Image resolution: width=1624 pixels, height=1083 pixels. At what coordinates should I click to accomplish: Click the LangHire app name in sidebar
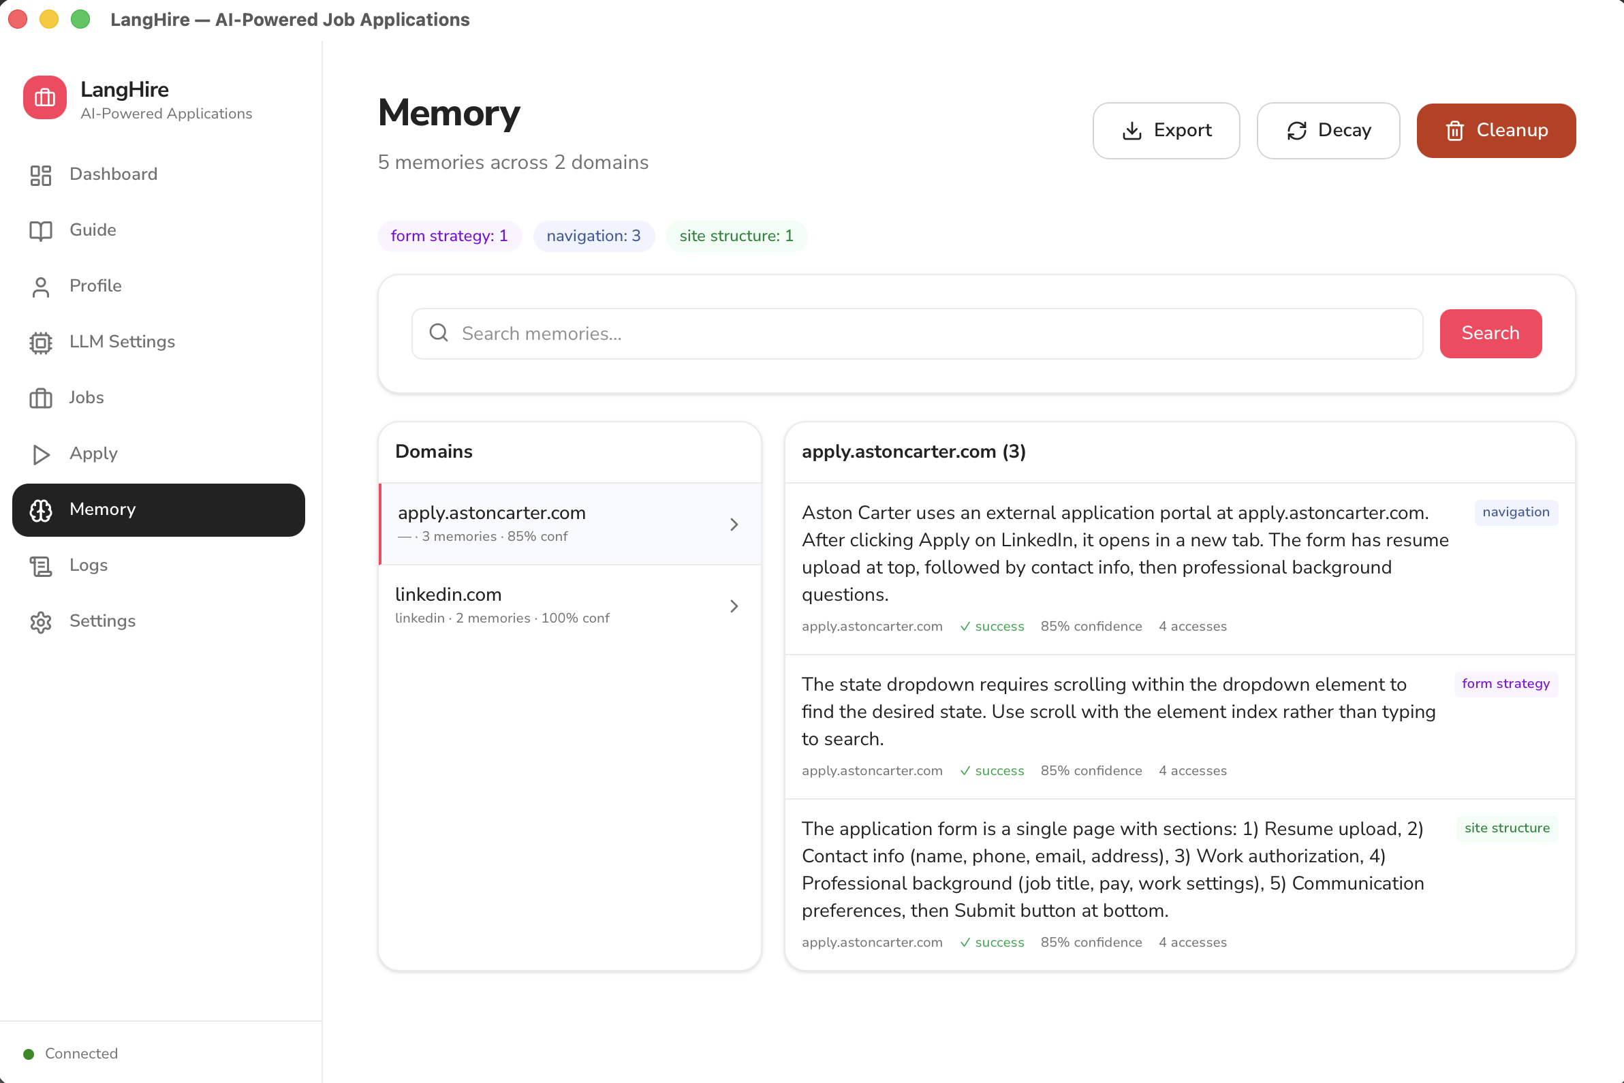point(125,90)
